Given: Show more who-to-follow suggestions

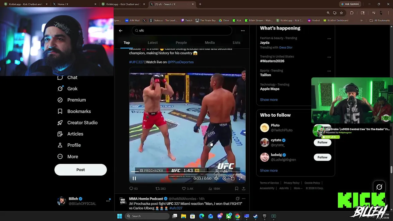Looking at the screenshot, I should click(269, 171).
